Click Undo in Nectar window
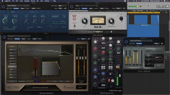The width and height of the screenshot is (170, 95). click(34, 39)
